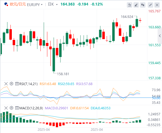Click the 欧元/日元 currency pair logo icon
The image size is (162, 133).
tap(6, 4)
